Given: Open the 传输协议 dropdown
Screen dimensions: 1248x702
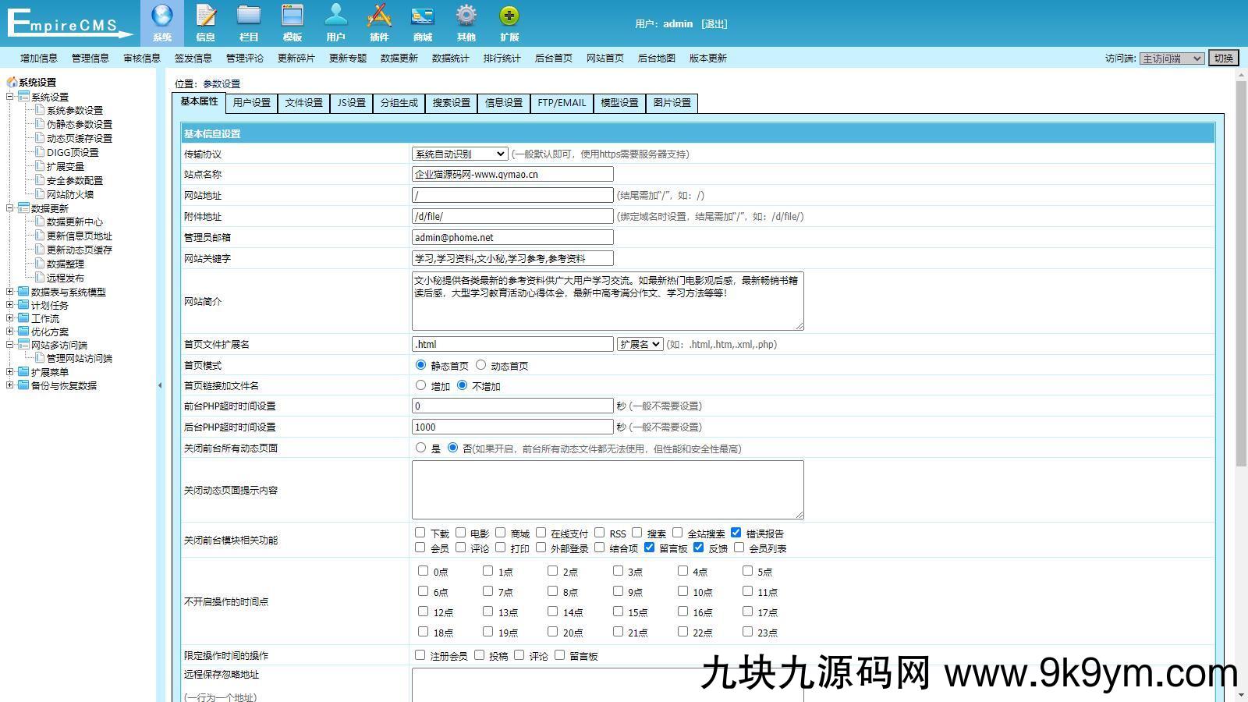Looking at the screenshot, I should tap(460, 154).
